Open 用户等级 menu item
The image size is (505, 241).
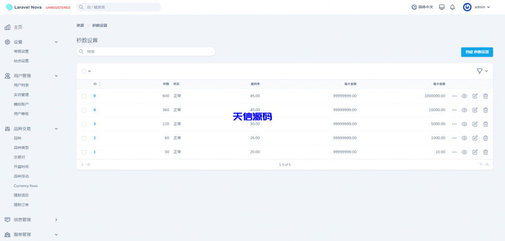[x=21, y=114]
